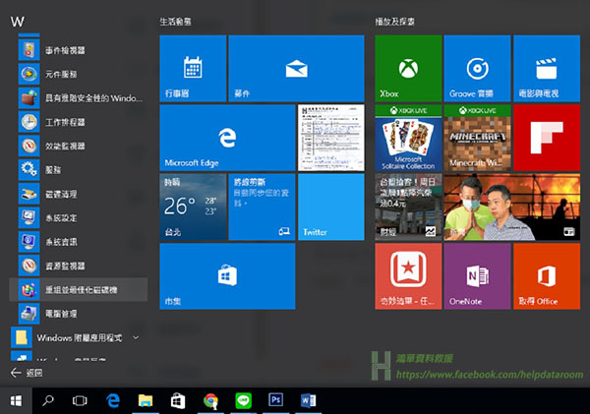Viewport: 590px width, 414px height.
Task: Open the Microsoft Solitaire Collection tile
Action: (x=407, y=139)
